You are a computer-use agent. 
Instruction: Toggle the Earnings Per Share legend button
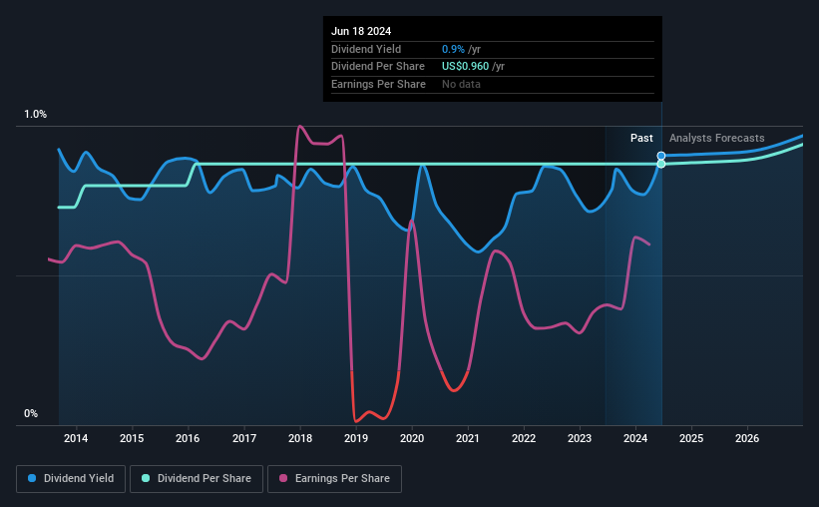[334, 479]
